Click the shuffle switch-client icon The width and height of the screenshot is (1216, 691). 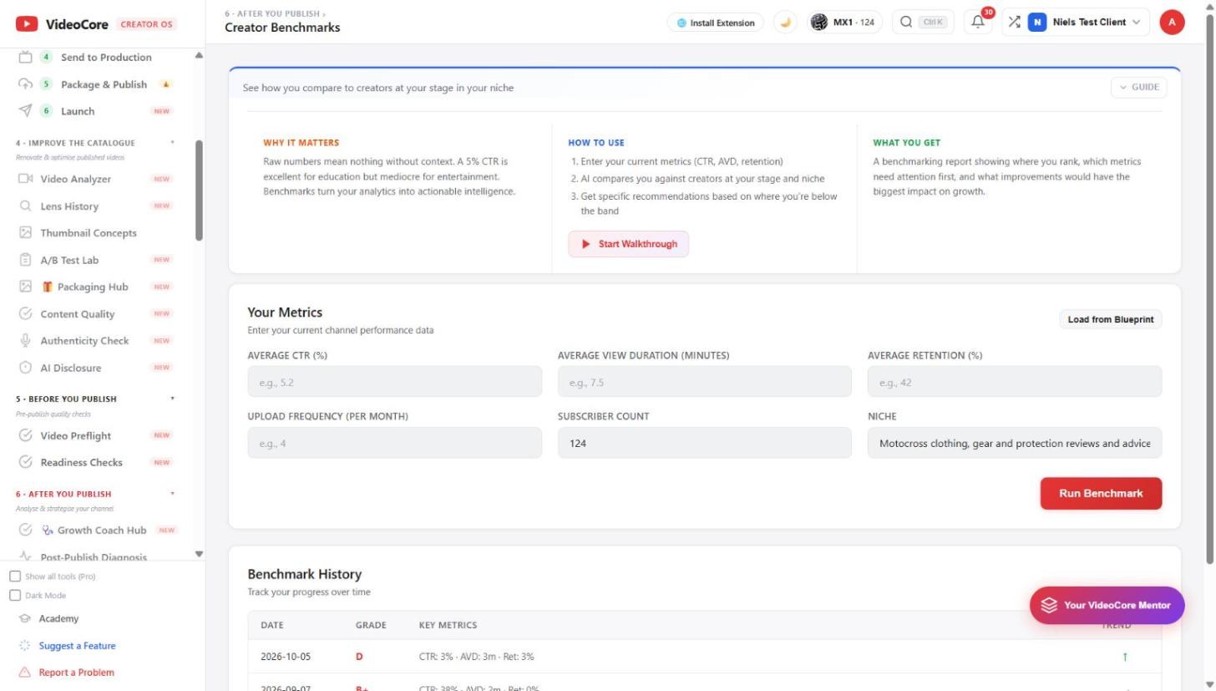tap(1014, 23)
